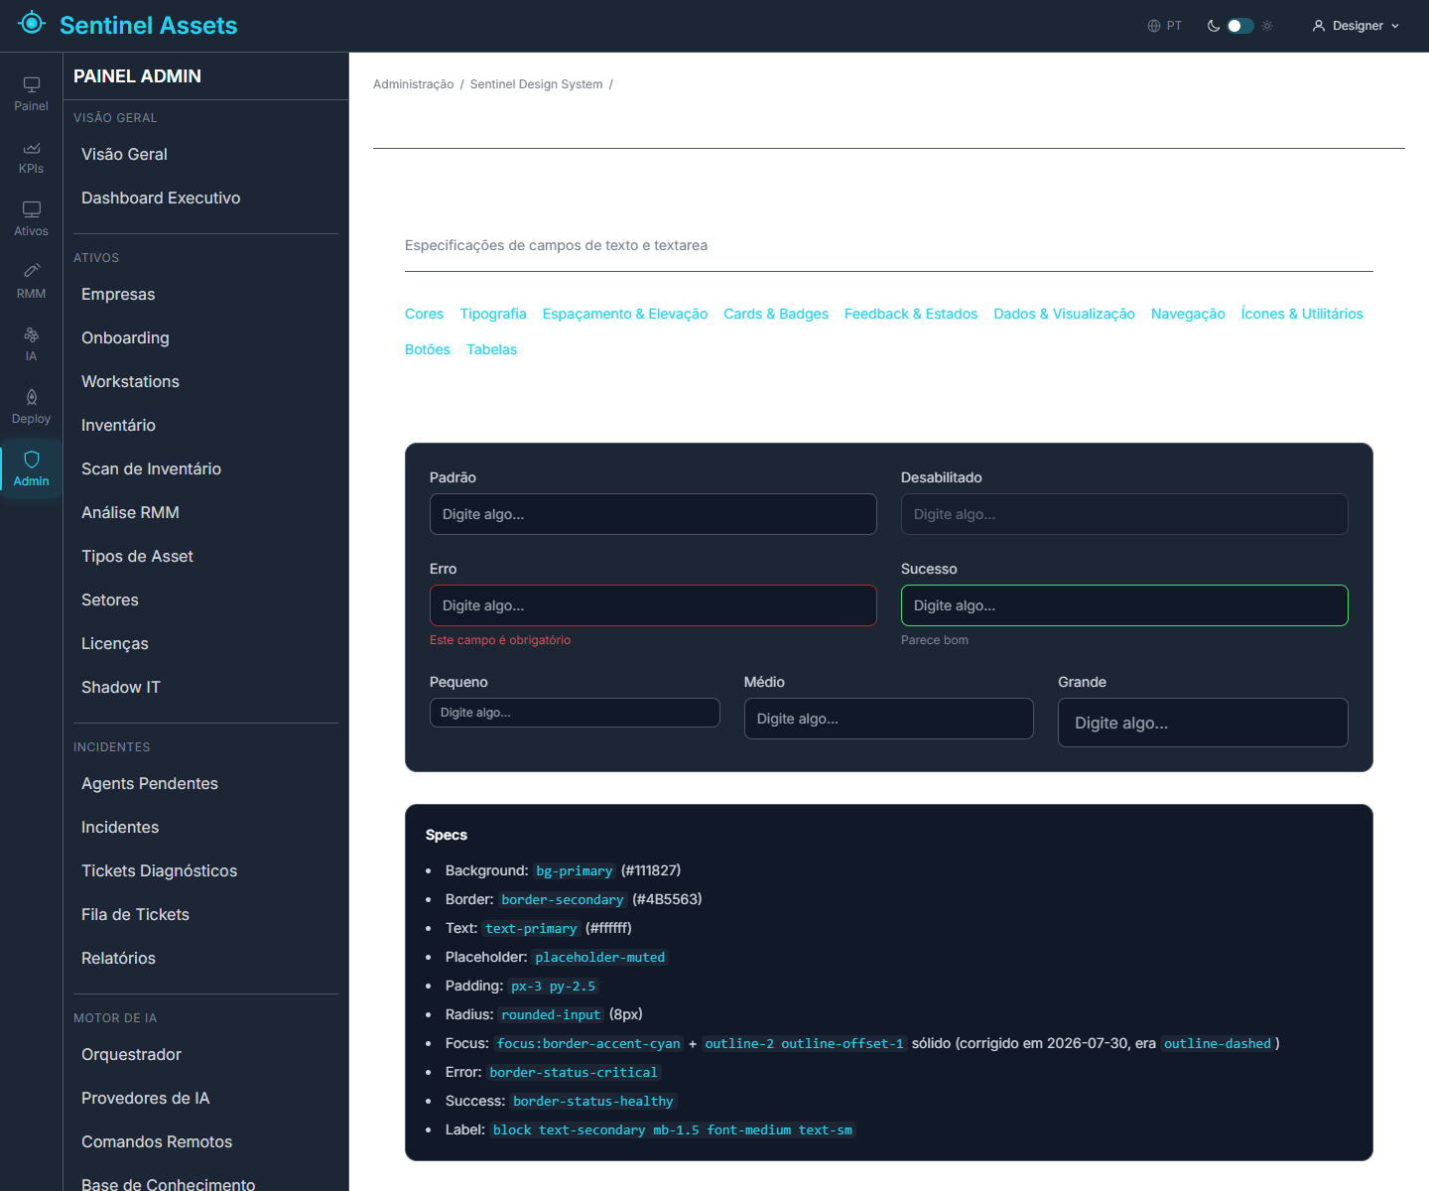The image size is (1429, 1191).
Task: Go to Botões section link
Action: (428, 349)
